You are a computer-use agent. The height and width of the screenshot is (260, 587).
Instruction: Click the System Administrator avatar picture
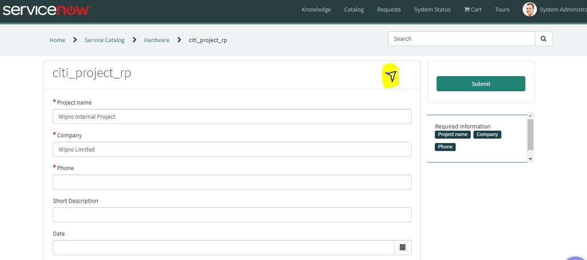pyautogui.click(x=530, y=9)
